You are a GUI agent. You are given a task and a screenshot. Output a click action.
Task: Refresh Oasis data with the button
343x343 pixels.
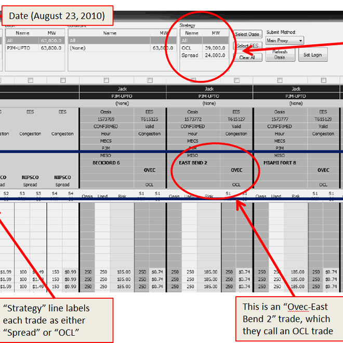point(280,55)
